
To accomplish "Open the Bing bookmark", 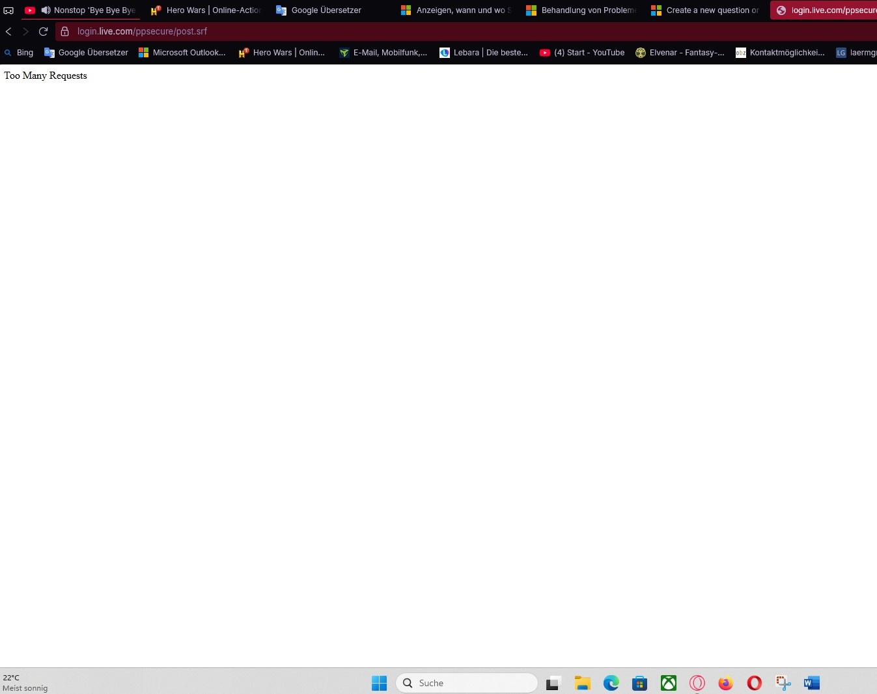I will point(20,53).
